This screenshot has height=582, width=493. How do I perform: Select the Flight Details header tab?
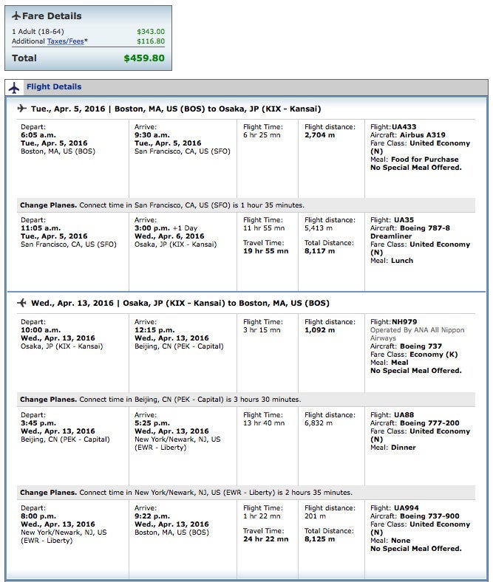pyautogui.click(x=54, y=87)
